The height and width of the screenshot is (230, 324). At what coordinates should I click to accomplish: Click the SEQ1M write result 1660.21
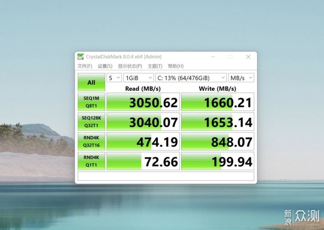coord(218,102)
